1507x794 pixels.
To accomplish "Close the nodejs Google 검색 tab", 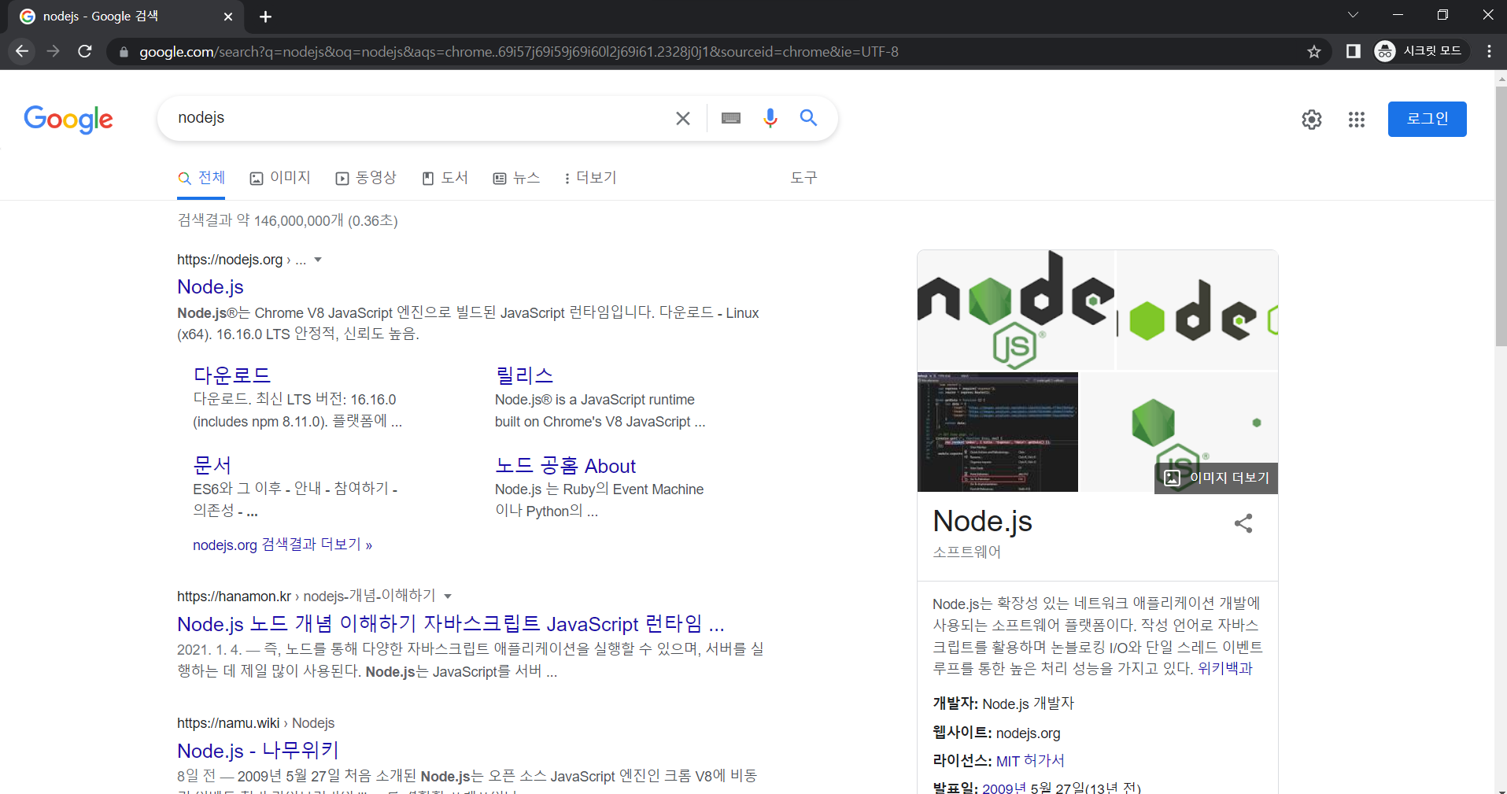I will pyautogui.click(x=228, y=17).
